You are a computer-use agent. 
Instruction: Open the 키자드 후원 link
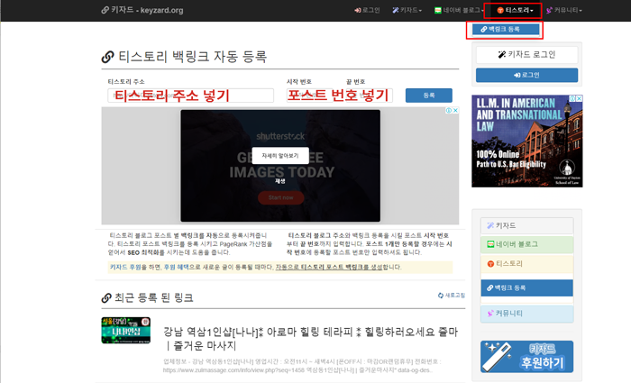(x=125, y=267)
